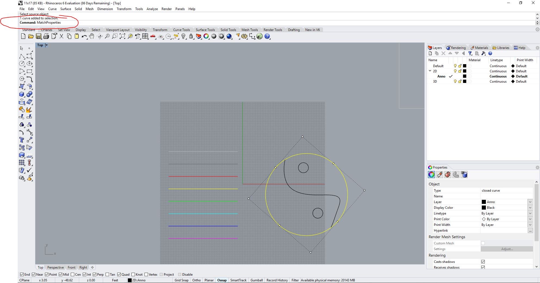Click the Hyperlink browse button
Viewport: 540px width, 283px height.
[x=530, y=230]
